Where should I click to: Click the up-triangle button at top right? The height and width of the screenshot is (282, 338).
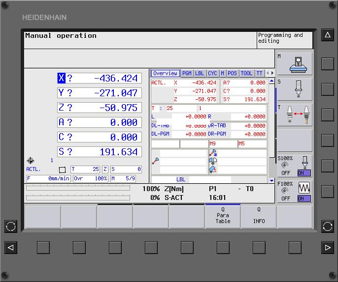(x=328, y=35)
